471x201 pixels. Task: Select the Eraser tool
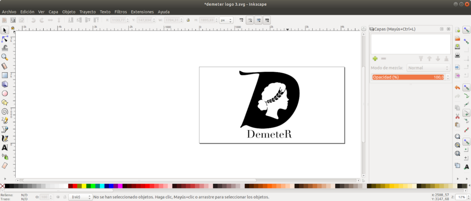[x=5, y=165]
